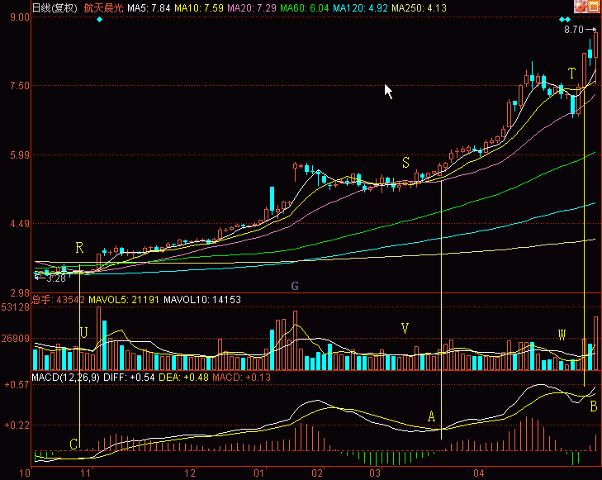Click the 3.28 low price arrow marker
The image size is (602, 480).
[50, 278]
